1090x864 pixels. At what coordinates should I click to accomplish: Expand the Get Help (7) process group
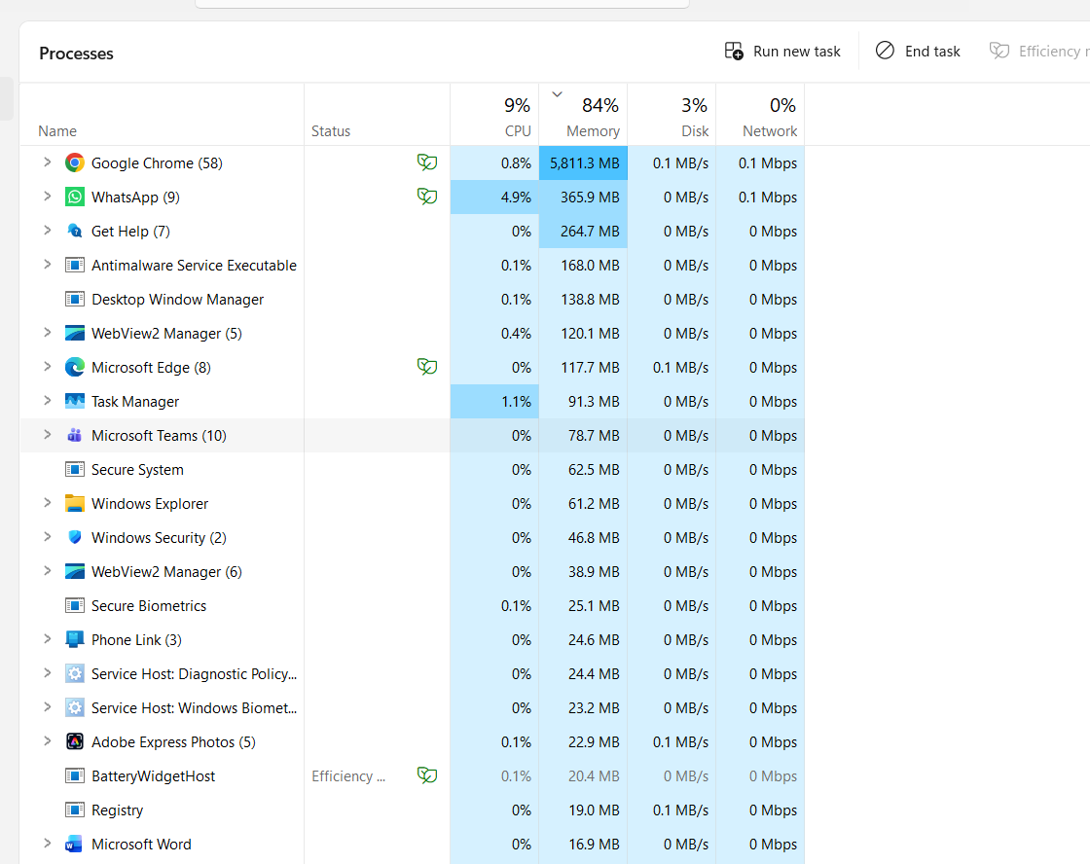click(48, 230)
